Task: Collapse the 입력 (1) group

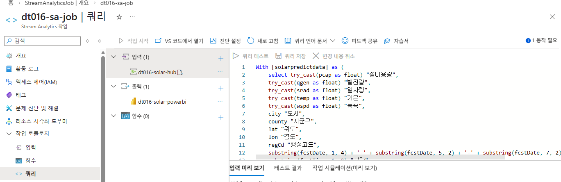Action: [x=114, y=57]
